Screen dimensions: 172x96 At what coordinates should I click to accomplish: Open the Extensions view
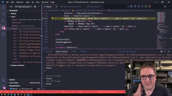(x=3, y=34)
